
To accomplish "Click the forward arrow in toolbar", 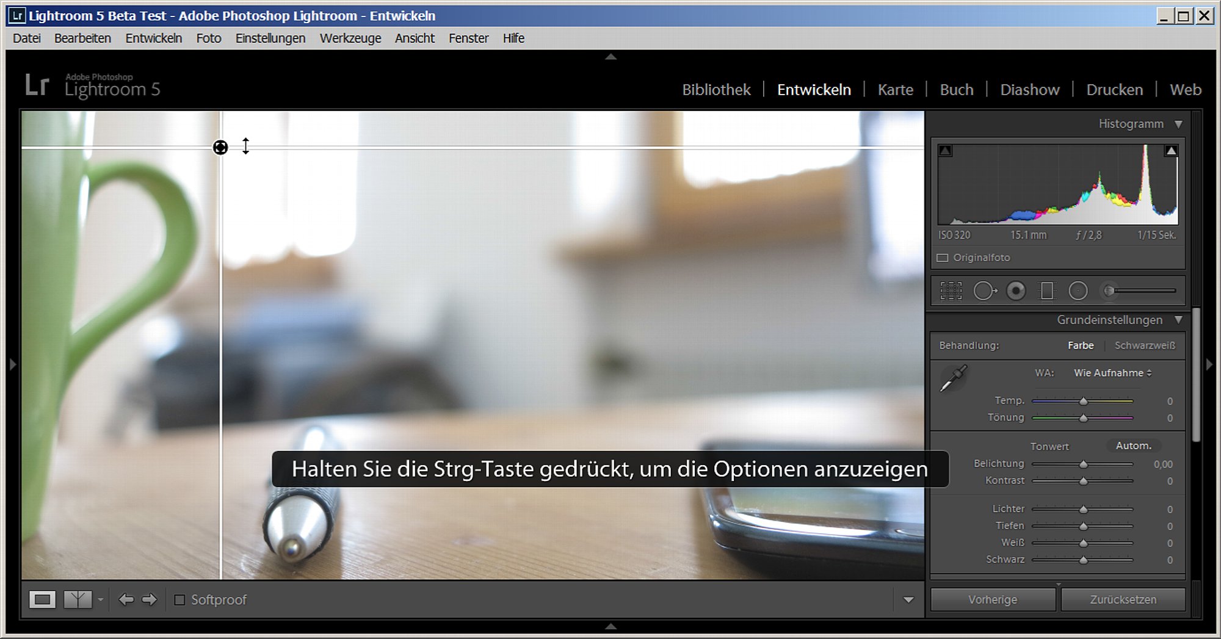I will pos(150,599).
